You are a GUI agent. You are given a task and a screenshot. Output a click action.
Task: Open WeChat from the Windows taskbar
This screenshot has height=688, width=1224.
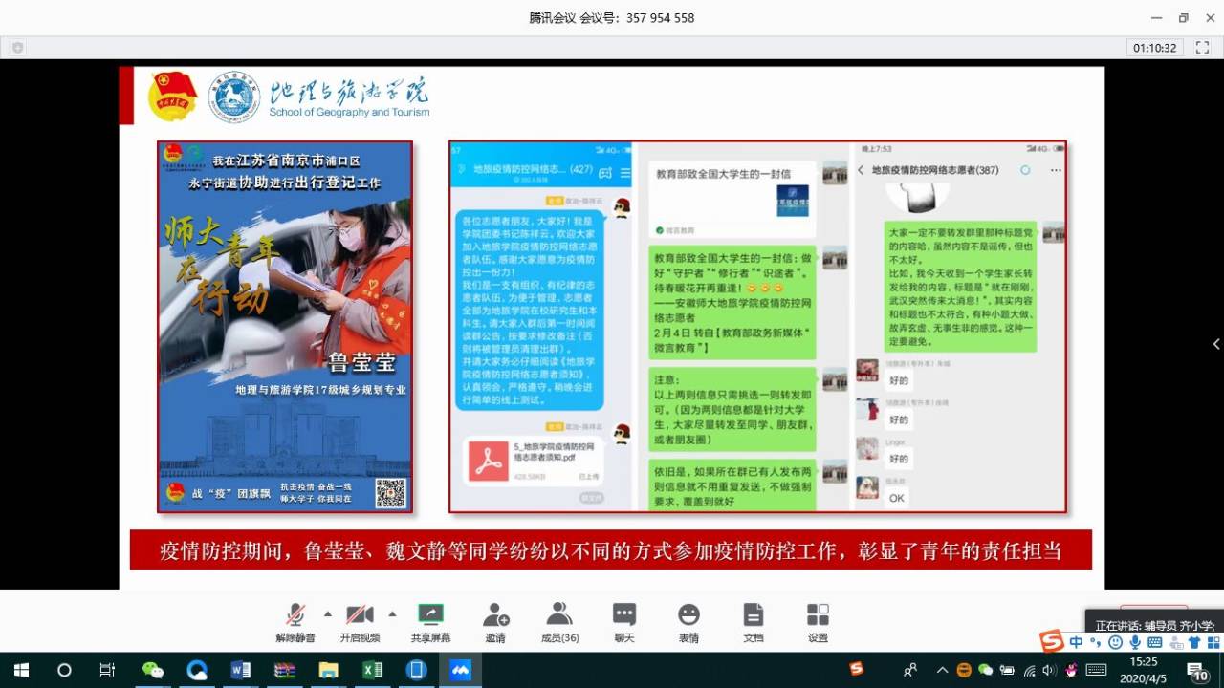pos(152,670)
